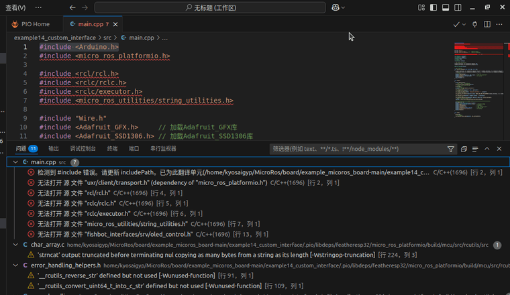This screenshot has height=295, width=510.
Task: Click the minimap code overview
Action: [x=478, y=80]
